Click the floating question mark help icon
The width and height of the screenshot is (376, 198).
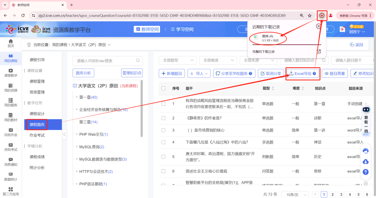pyautogui.click(x=366, y=172)
